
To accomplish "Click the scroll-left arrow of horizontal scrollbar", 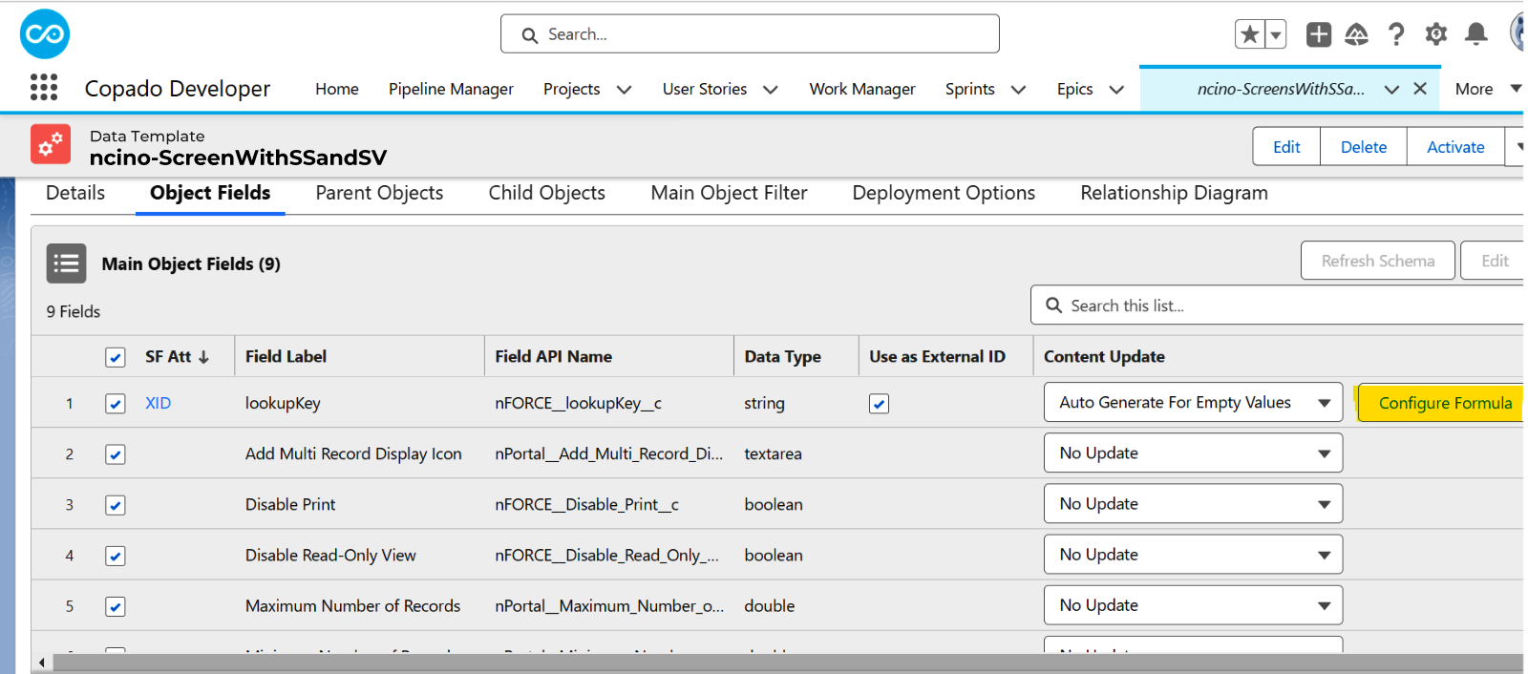I will [41, 663].
